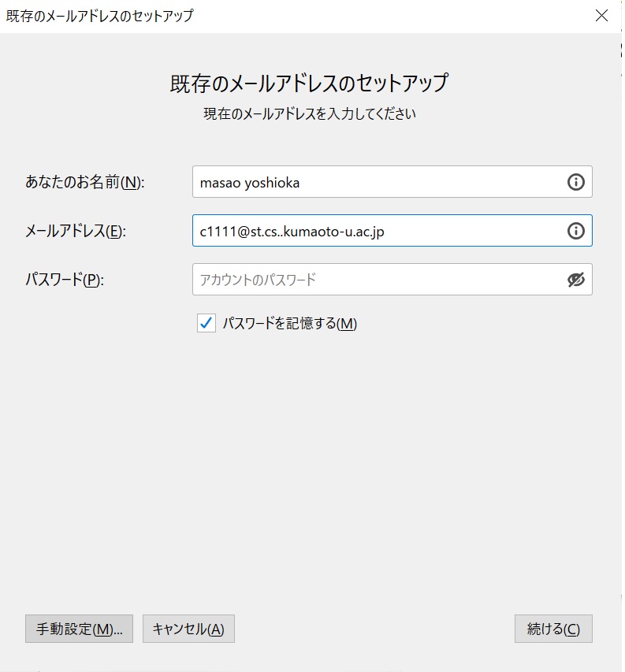Click the large 既存のメールアドレスのセットアップ heading
This screenshot has width=625, height=672.
[309, 83]
